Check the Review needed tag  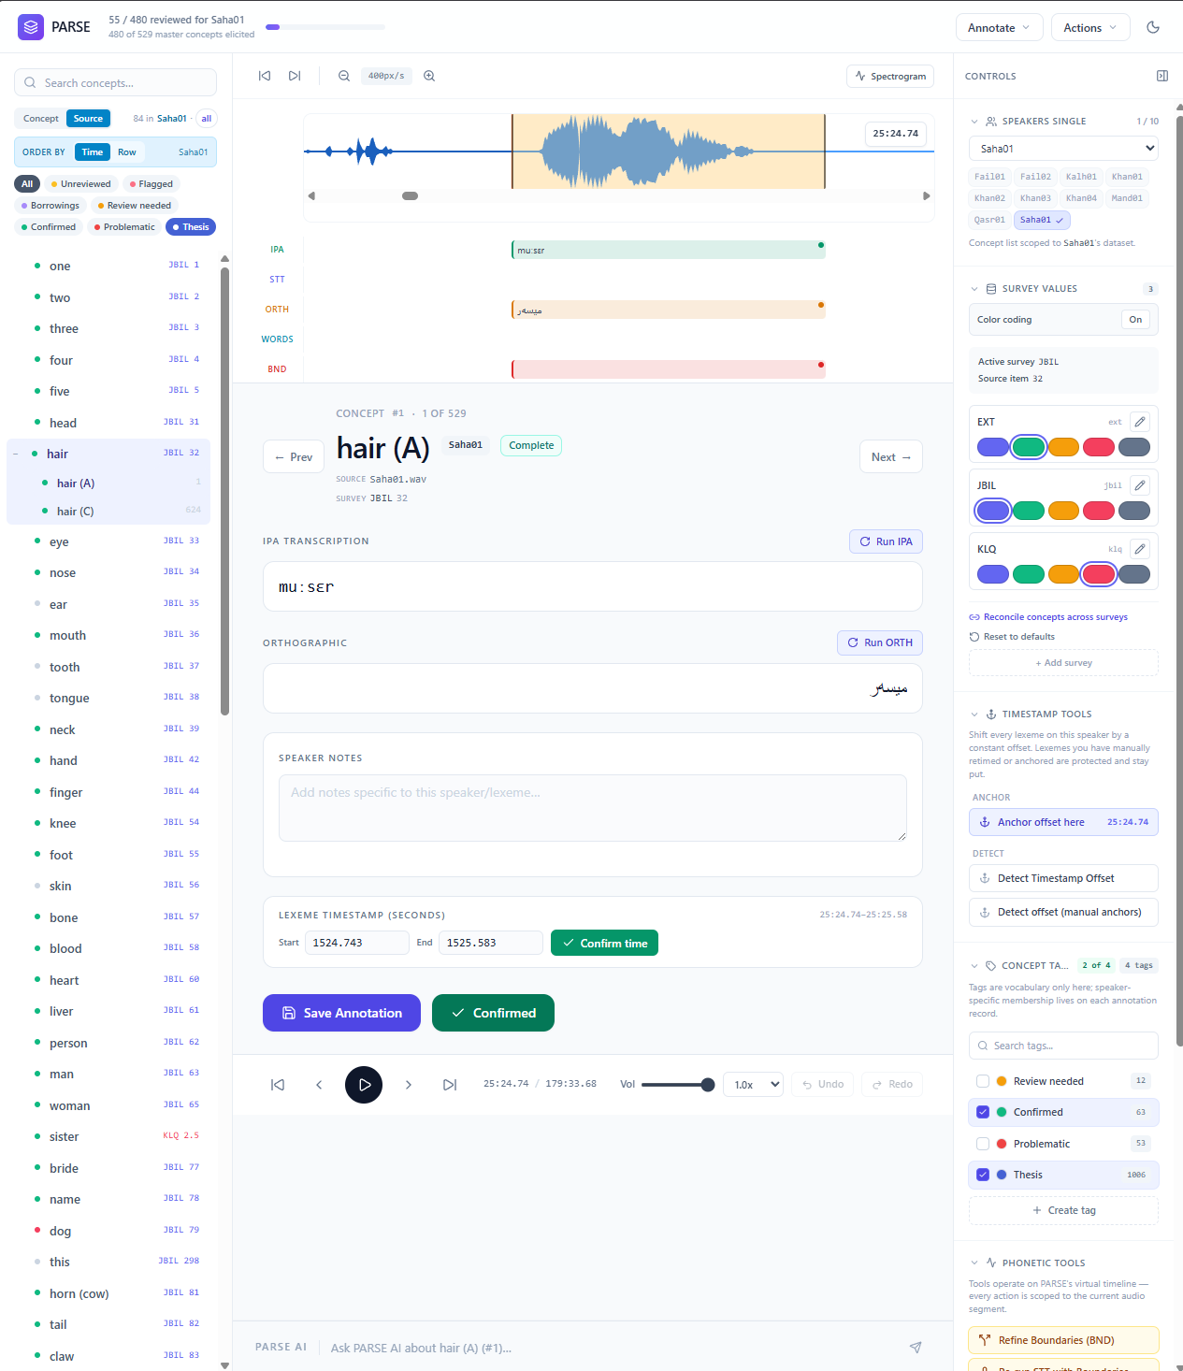coord(983,1081)
